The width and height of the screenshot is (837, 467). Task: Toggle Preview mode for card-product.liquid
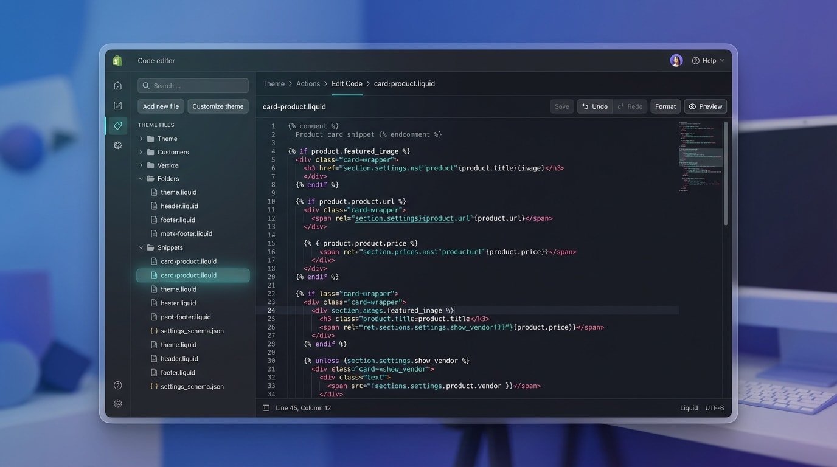point(705,106)
